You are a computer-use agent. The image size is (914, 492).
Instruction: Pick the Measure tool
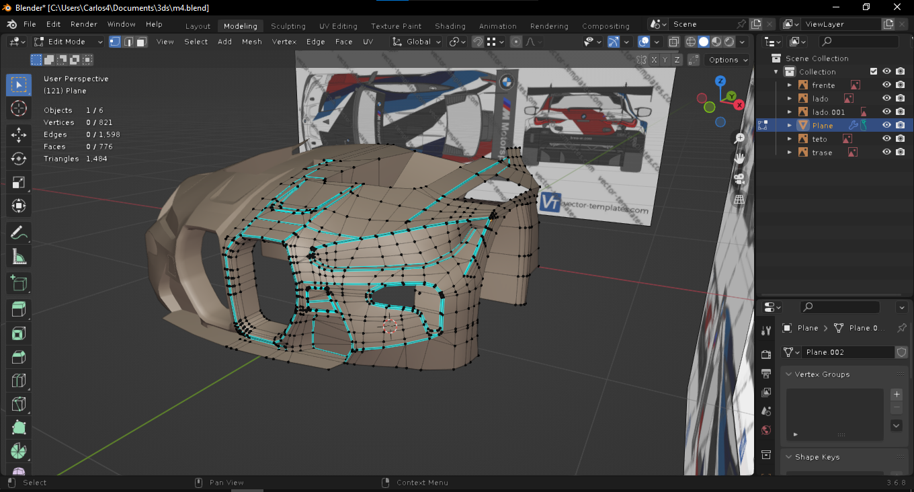coord(19,257)
